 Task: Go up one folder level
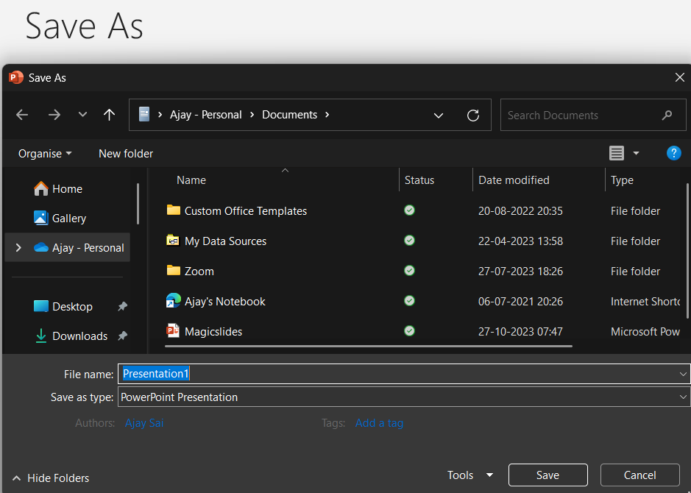click(110, 115)
